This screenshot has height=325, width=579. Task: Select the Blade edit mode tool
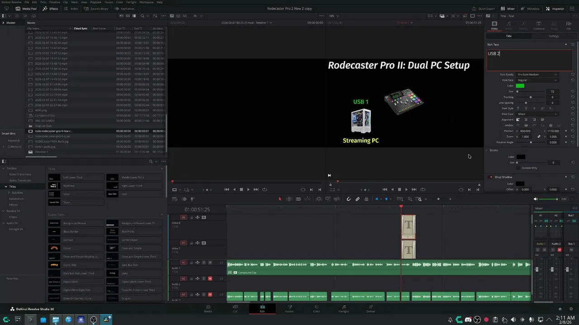[298, 199]
